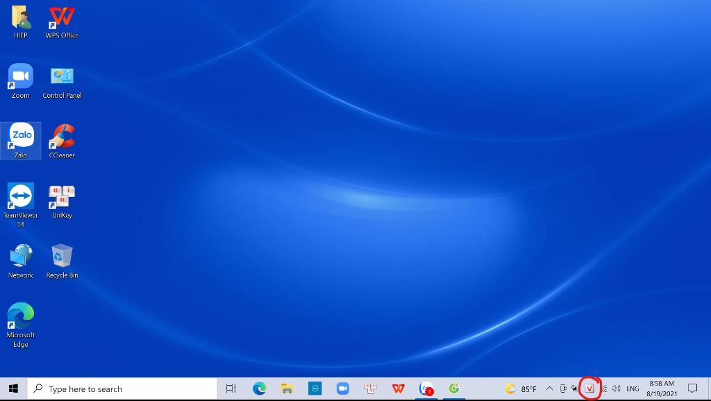Viewport: 711px width, 401px height.
Task: Select the Recycle Bin on the desktop
Action: (62, 261)
